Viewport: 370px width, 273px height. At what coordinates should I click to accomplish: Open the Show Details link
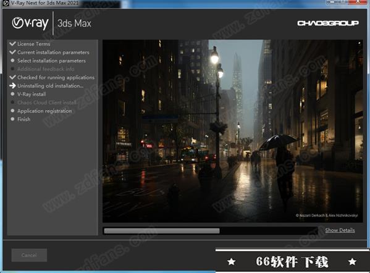(x=340, y=230)
